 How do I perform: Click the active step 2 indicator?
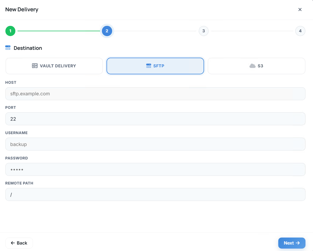tap(107, 31)
